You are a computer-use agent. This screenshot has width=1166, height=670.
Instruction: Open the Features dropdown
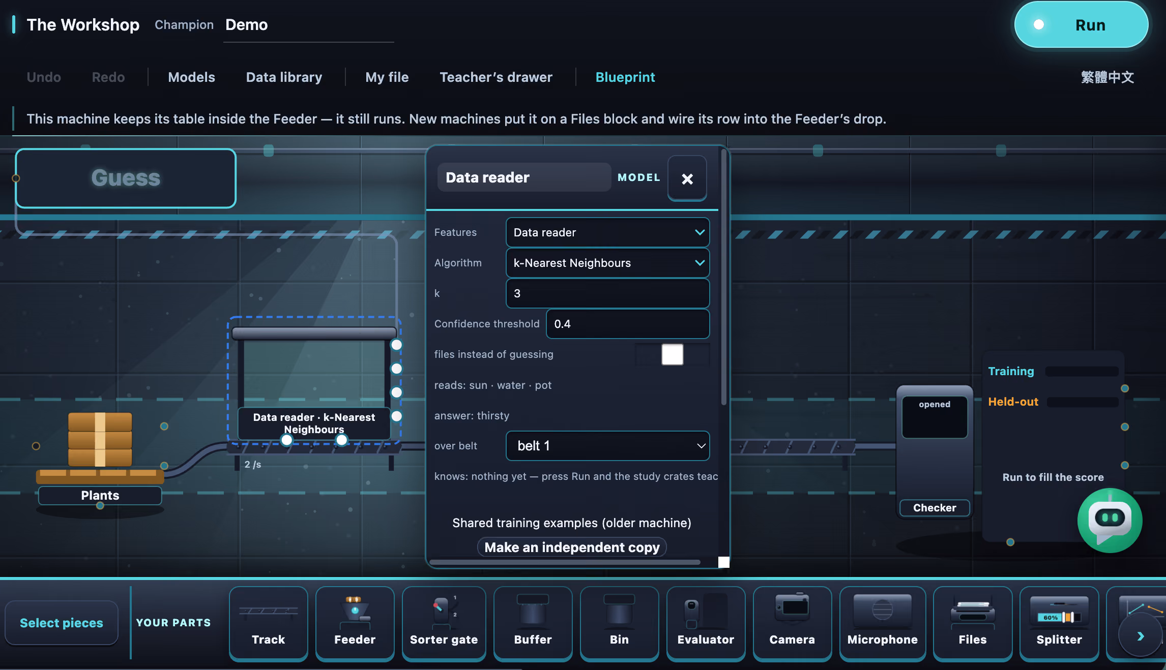[607, 232]
